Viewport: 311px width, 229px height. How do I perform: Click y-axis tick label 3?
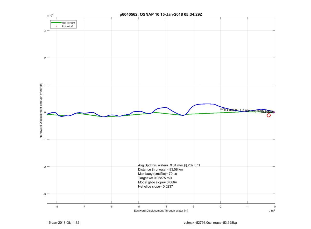point(45,31)
